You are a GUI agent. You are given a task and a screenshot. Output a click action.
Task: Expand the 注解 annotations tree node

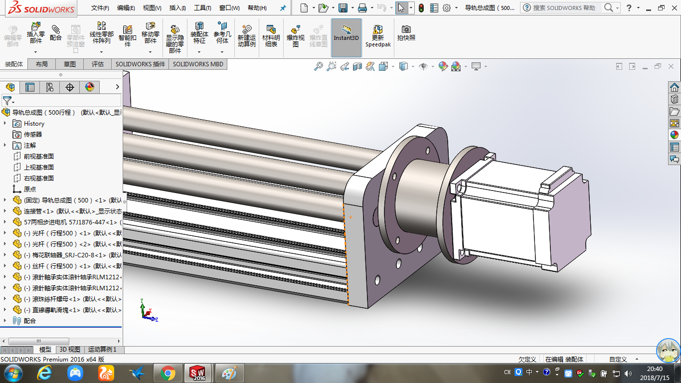coord(5,146)
